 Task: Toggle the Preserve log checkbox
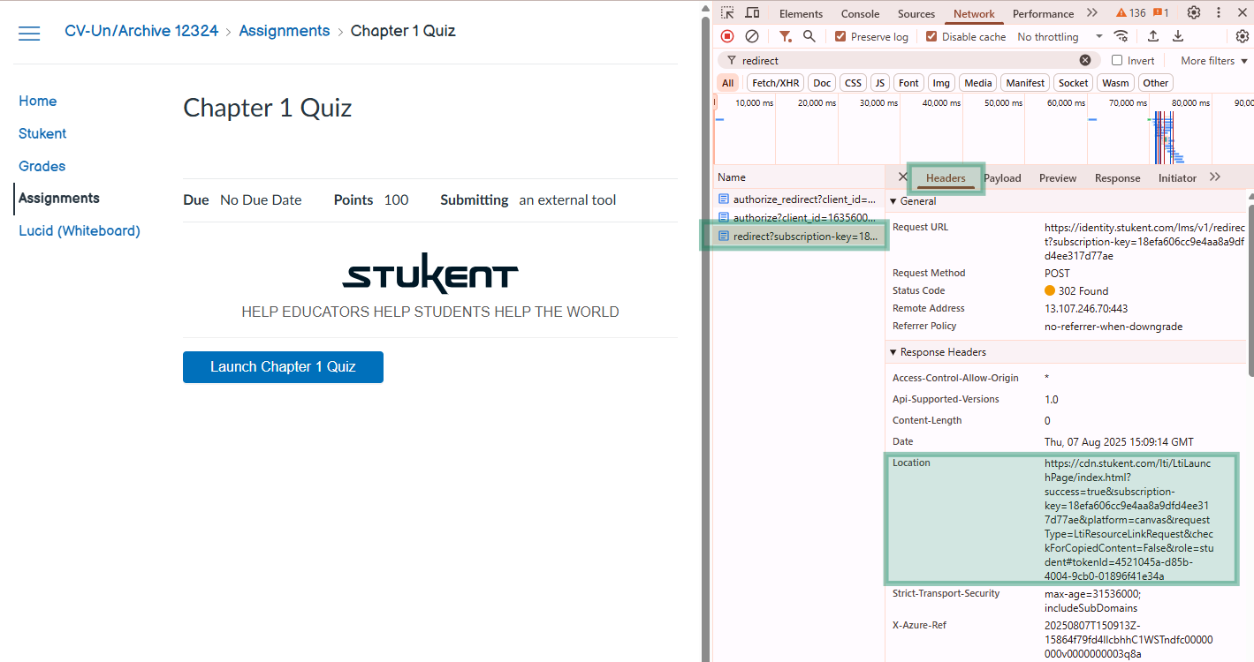(x=840, y=36)
